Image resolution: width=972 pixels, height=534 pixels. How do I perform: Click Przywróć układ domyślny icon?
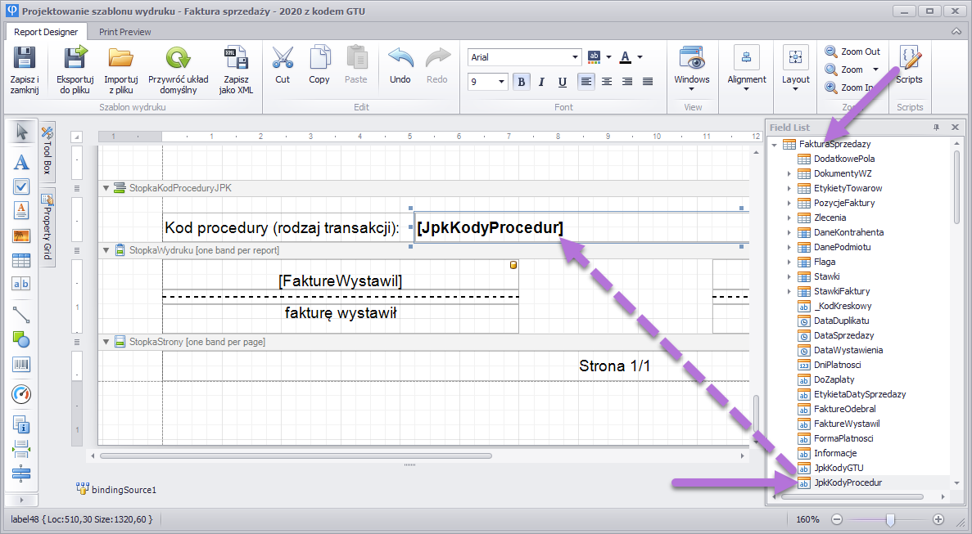(x=178, y=59)
